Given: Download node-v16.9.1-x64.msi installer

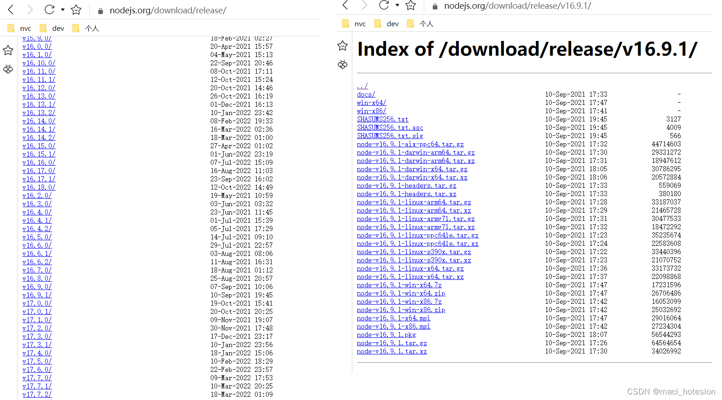Looking at the screenshot, I should 393,318.
